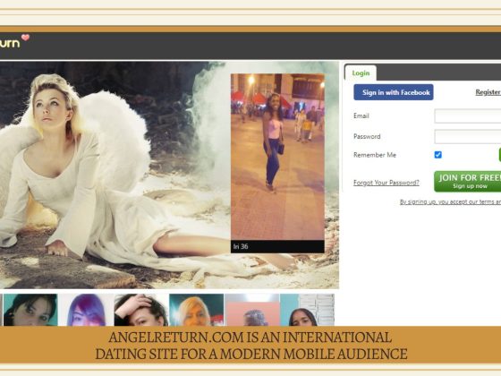Open the Iri 36 profile photo
This screenshot has height=376, width=501.
277,157
